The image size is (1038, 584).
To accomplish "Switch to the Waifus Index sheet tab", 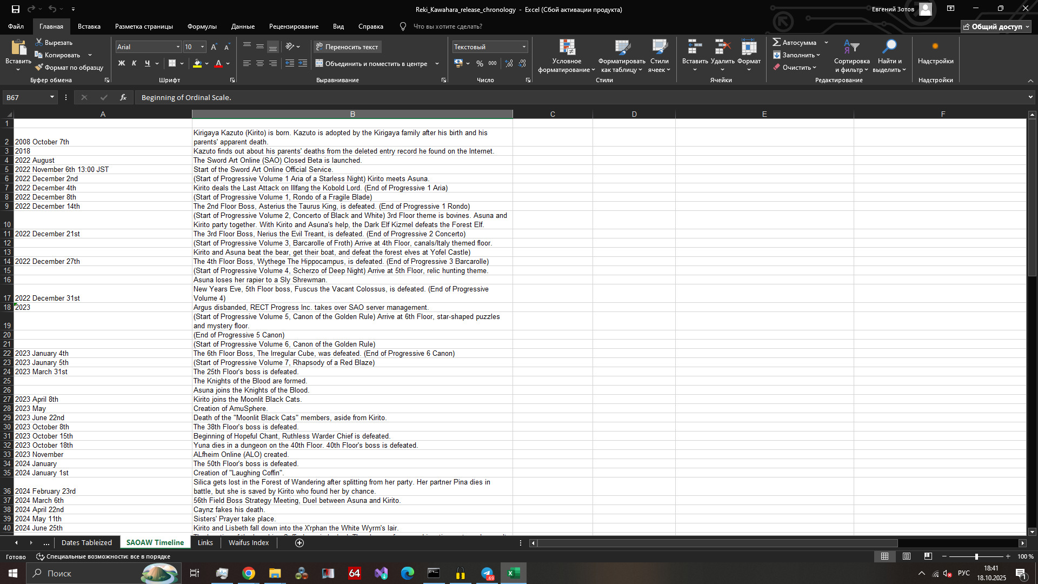I will pos(248,542).
